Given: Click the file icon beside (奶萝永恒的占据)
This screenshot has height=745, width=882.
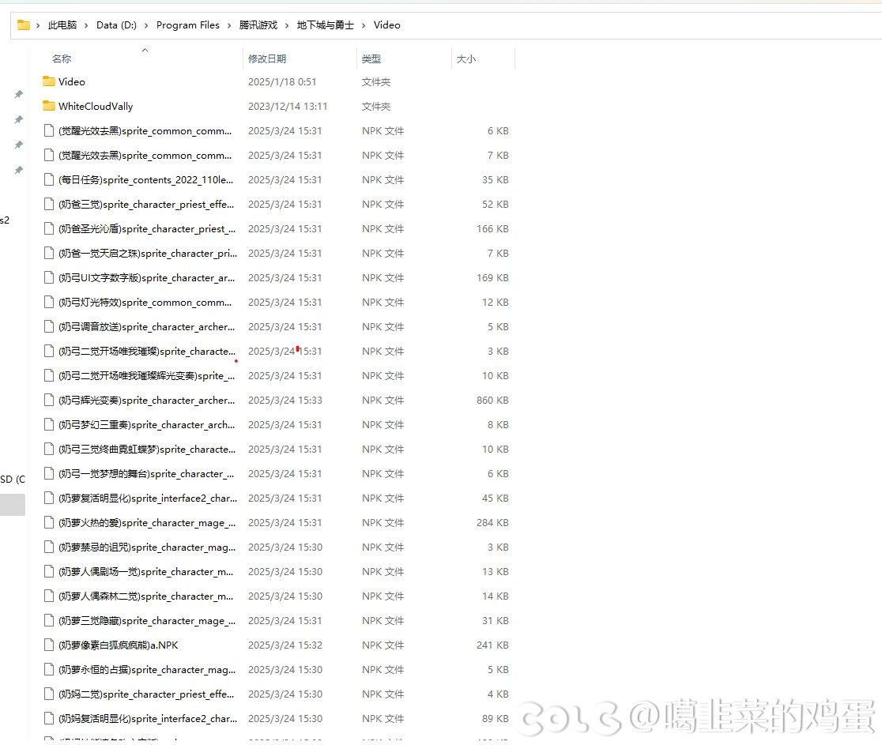Looking at the screenshot, I should point(49,670).
